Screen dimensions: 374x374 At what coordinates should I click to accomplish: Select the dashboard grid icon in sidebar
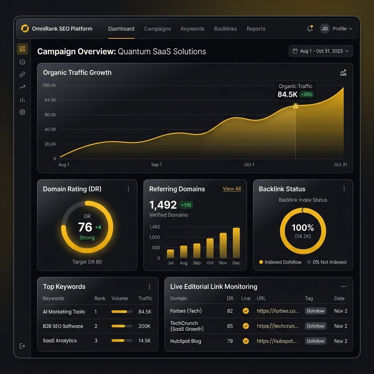point(22,49)
